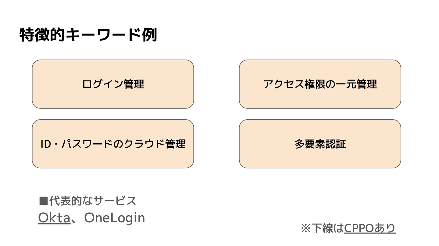Click the letters ID in the cloud box
This screenshot has height=246, width=439.
(45, 144)
